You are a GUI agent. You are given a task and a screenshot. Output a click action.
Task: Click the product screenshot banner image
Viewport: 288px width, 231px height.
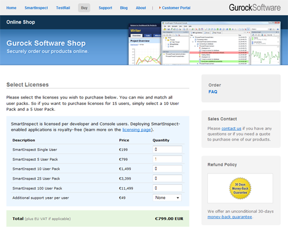pos(204,43)
